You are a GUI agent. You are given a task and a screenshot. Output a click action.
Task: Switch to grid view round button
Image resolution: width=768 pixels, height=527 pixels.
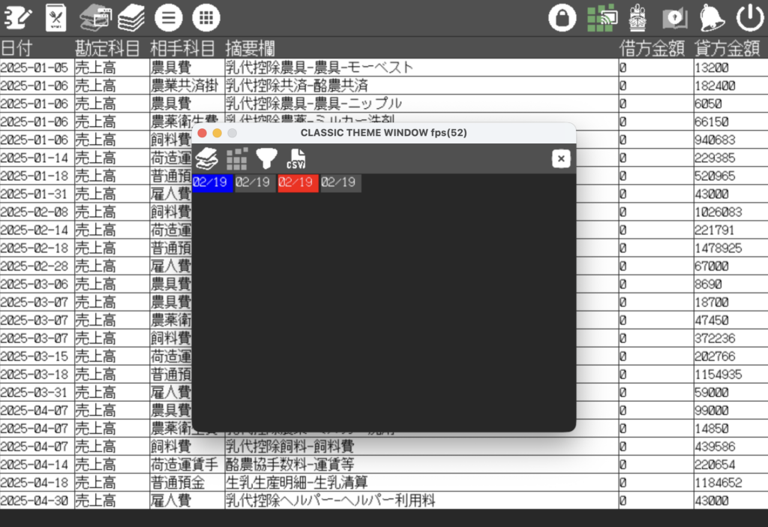[206, 17]
